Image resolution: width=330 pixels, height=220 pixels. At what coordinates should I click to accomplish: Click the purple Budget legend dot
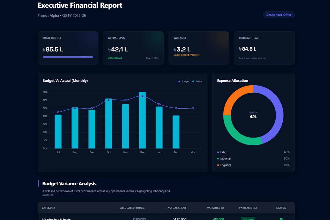point(179,81)
